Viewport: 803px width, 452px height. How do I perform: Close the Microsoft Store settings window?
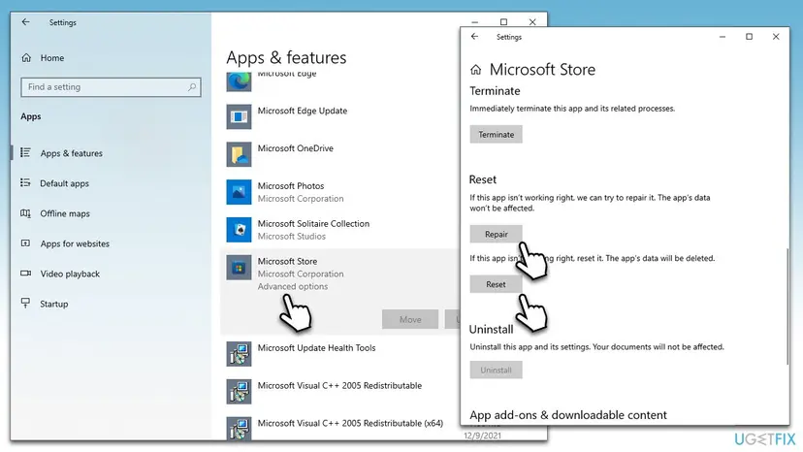click(x=776, y=37)
